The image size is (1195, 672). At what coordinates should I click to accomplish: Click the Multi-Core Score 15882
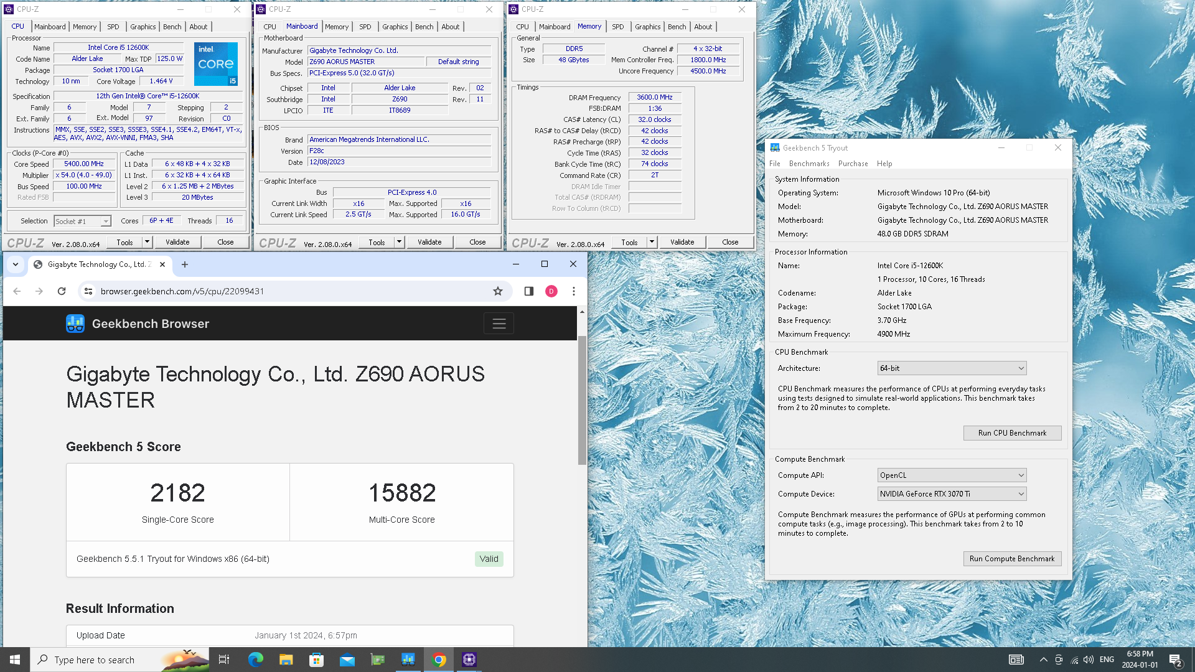[x=402, y=493]
